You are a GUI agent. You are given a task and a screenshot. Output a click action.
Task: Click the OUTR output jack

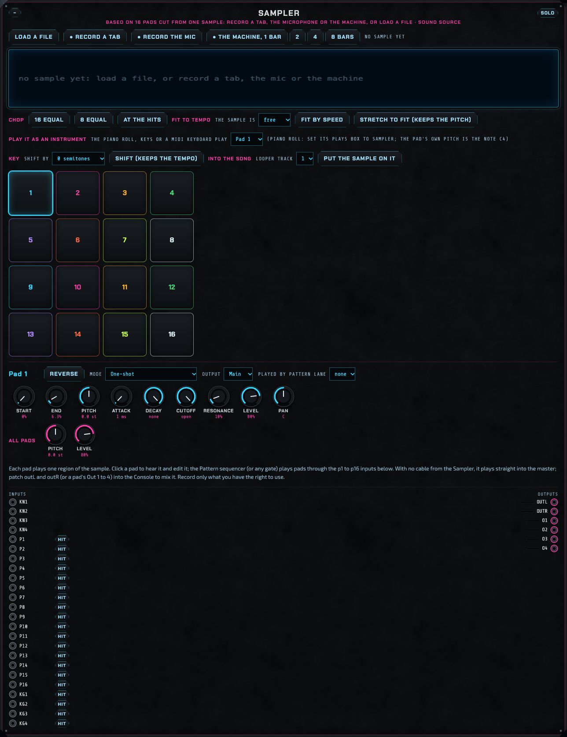click(x=554, y=511)
